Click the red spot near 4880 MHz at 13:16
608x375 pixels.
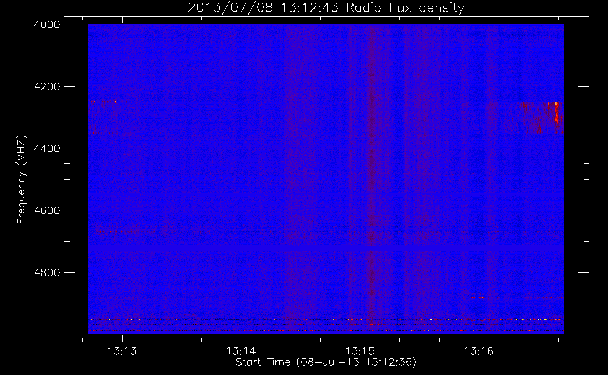click(x=478, y=298)
